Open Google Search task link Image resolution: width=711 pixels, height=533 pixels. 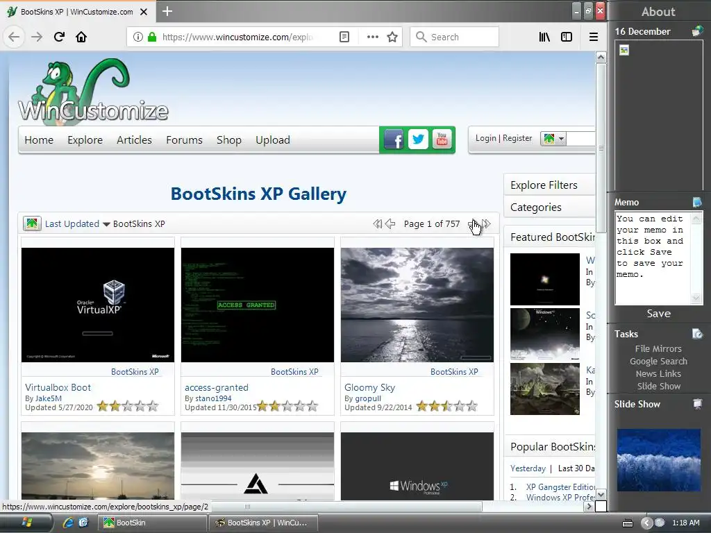(x=658, y=361)
